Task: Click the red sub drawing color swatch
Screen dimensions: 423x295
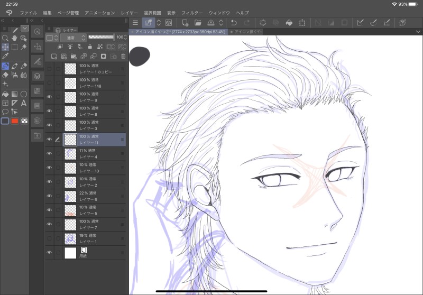Action: coord(15,121)
